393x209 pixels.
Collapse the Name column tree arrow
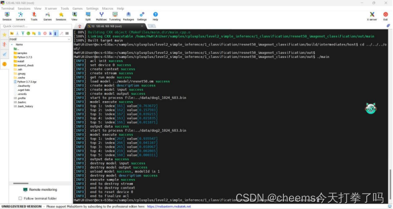coord(12,44)
